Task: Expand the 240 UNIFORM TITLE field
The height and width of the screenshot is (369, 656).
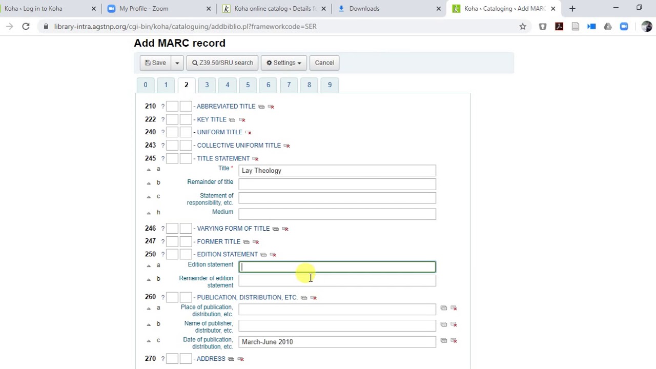Action: [x=220, y=132]
